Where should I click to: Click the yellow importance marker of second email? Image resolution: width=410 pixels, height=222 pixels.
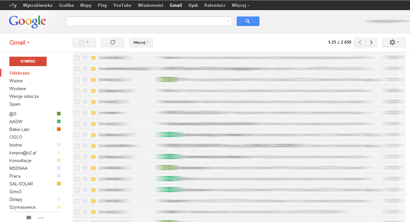94,69
